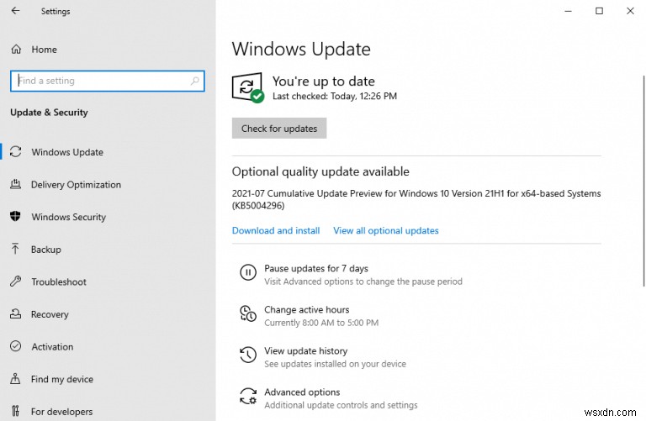The image size is (646, 421).
Task: Click the history clock icon for update history
Action: 248,355
